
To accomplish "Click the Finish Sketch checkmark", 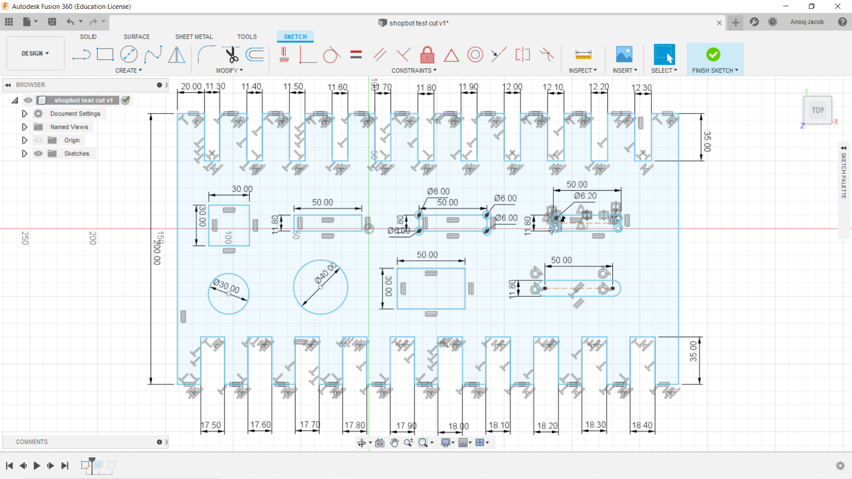I will pyautogui.click(x=713, y=55).
